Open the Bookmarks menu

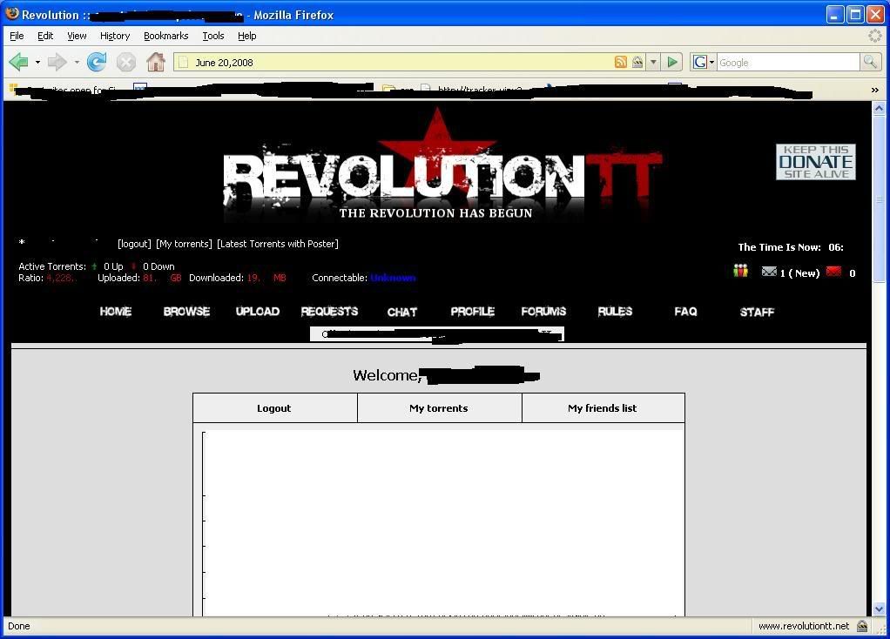point(165,36)
